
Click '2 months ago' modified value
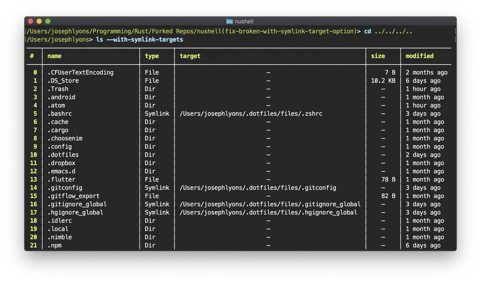pyautogui.click(x=426, y=72)
